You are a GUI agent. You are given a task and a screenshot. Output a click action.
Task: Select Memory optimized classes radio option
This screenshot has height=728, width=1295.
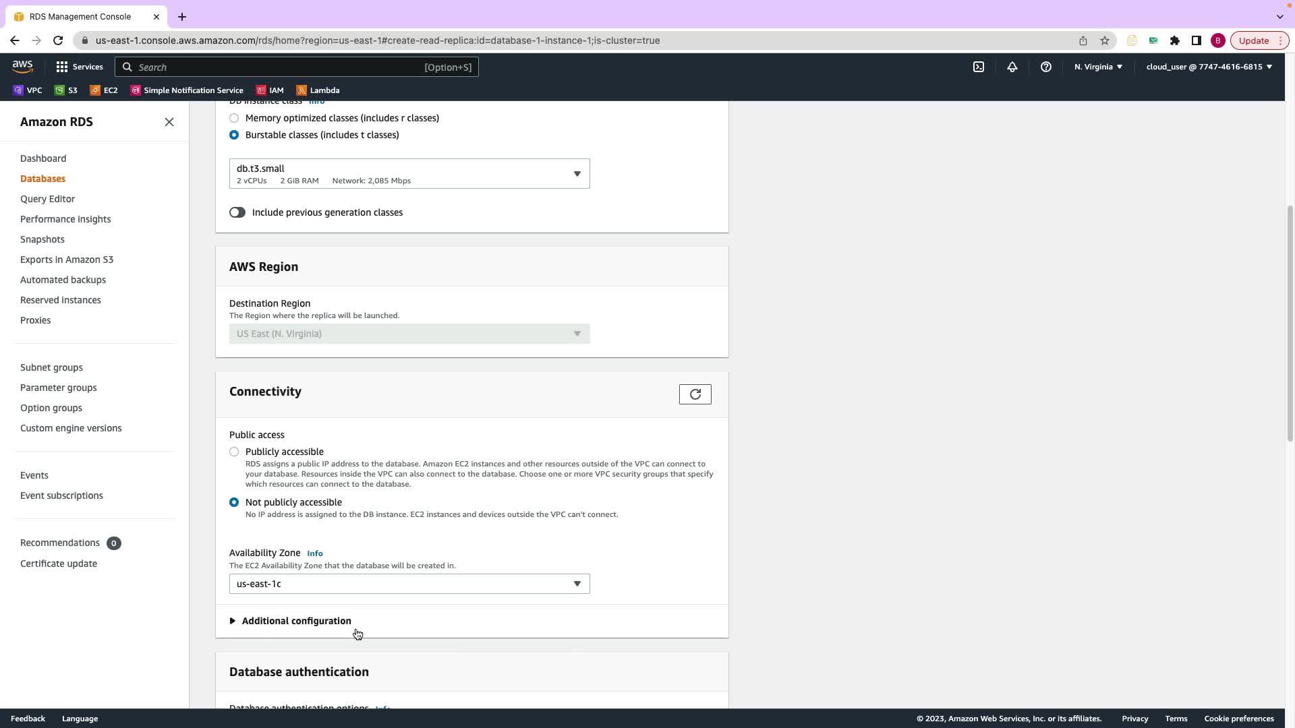[x=234, y=118]
